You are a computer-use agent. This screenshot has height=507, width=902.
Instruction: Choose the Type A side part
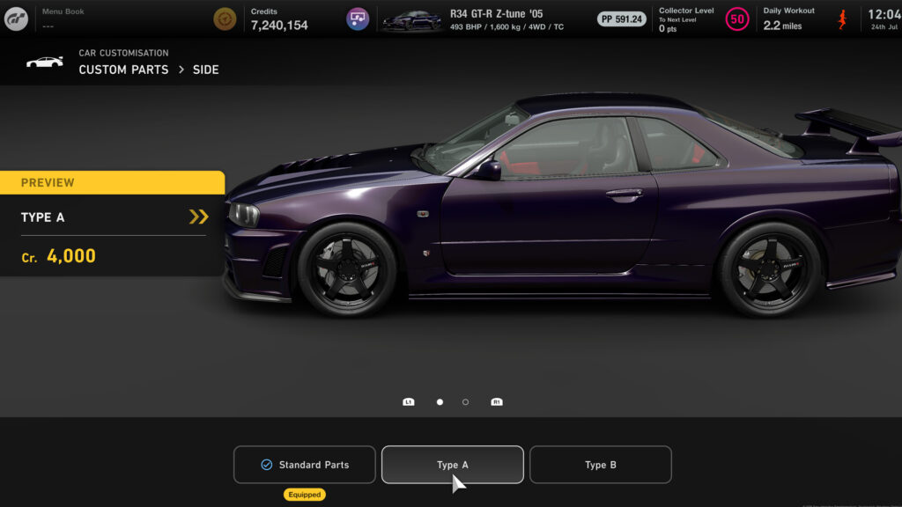pyautogui.click(x=452, y=465)
